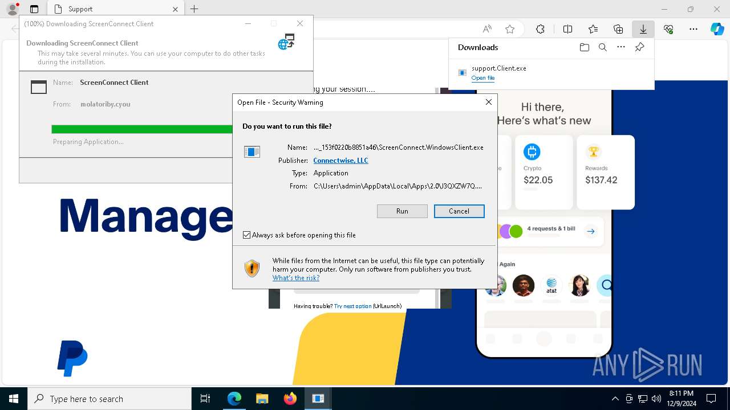Open a new tab with plus button
Viewport: 730px width, 410px height.
tap(194, 9)
